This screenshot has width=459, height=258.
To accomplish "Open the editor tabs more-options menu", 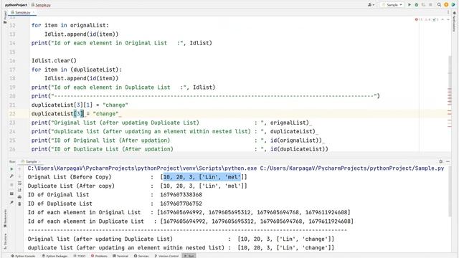I will (448, 12).
